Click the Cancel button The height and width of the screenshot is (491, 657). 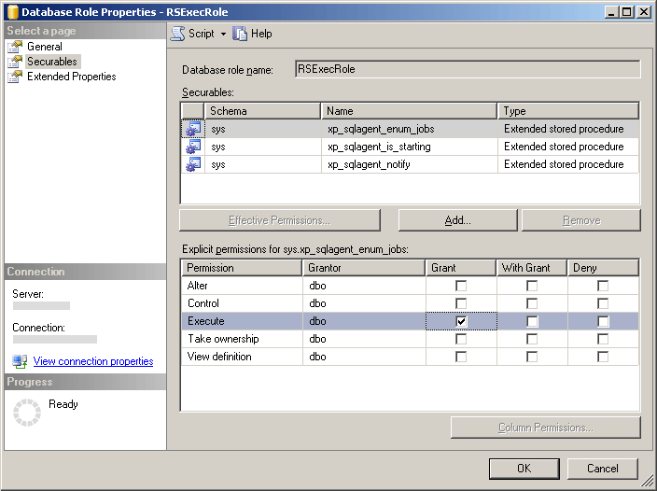click(x=603, y=469)
